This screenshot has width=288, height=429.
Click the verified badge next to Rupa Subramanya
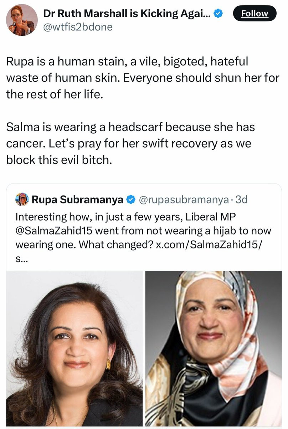point(130,199)
